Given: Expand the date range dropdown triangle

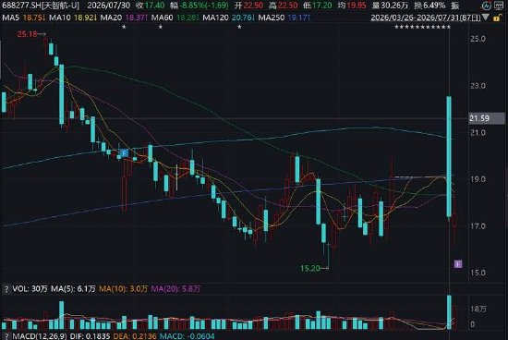Looking at the screenshot, I should tap(485, 18).
